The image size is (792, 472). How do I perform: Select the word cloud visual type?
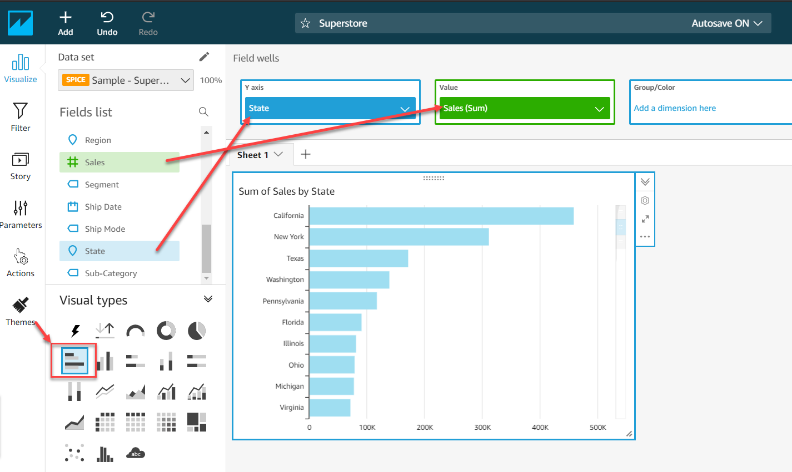(x=135, y=453)
